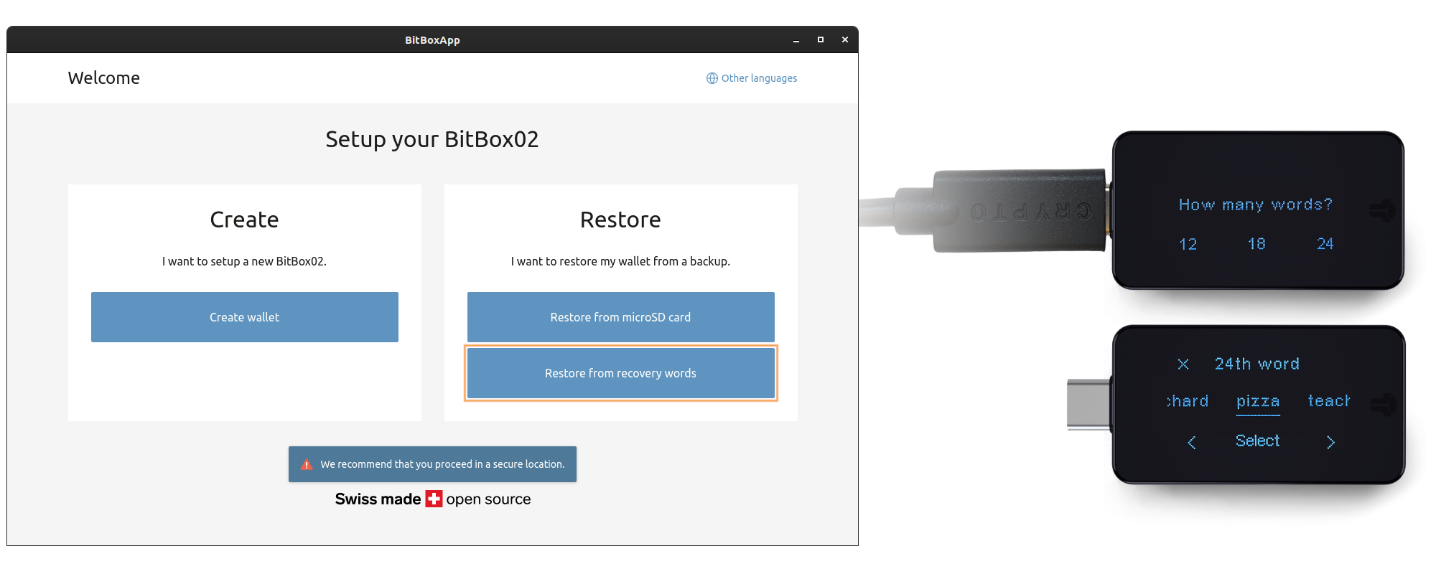Click the secure location recommendation banner
The height and width of the screenshot is (574, 1436).
[432, 464]
